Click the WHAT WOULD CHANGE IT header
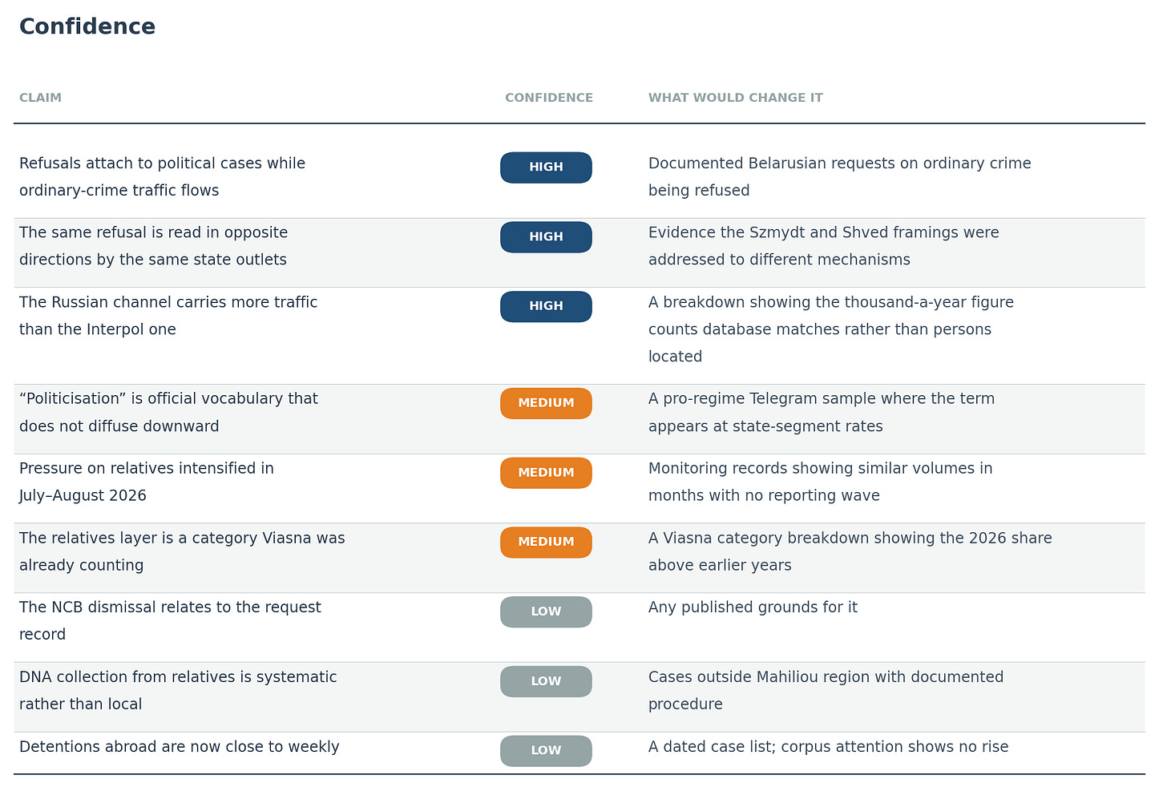This screenshot has height=787, width=1167. pyautogui.click(x=736, y=98)
